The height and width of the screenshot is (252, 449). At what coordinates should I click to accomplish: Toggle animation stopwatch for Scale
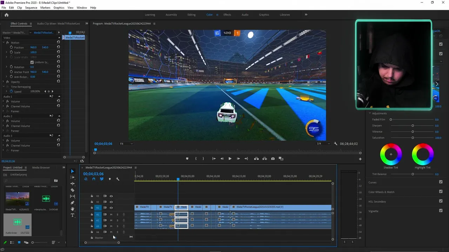click(11, 52)
